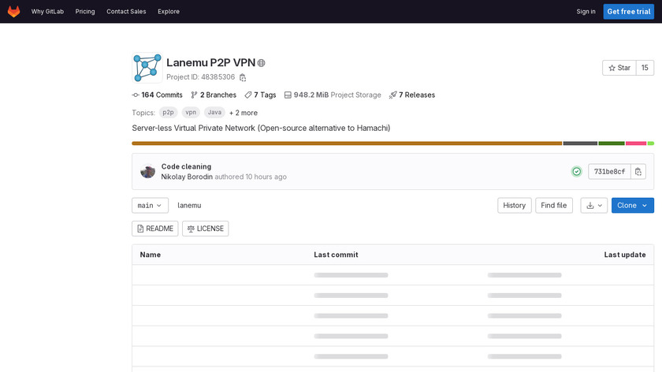Expand the + 2 more topics
Screen dimensions: 662x372
pyautogui.click(x=244, y=113)
